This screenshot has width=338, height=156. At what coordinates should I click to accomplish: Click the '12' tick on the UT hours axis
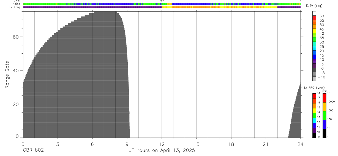[162, 144]
